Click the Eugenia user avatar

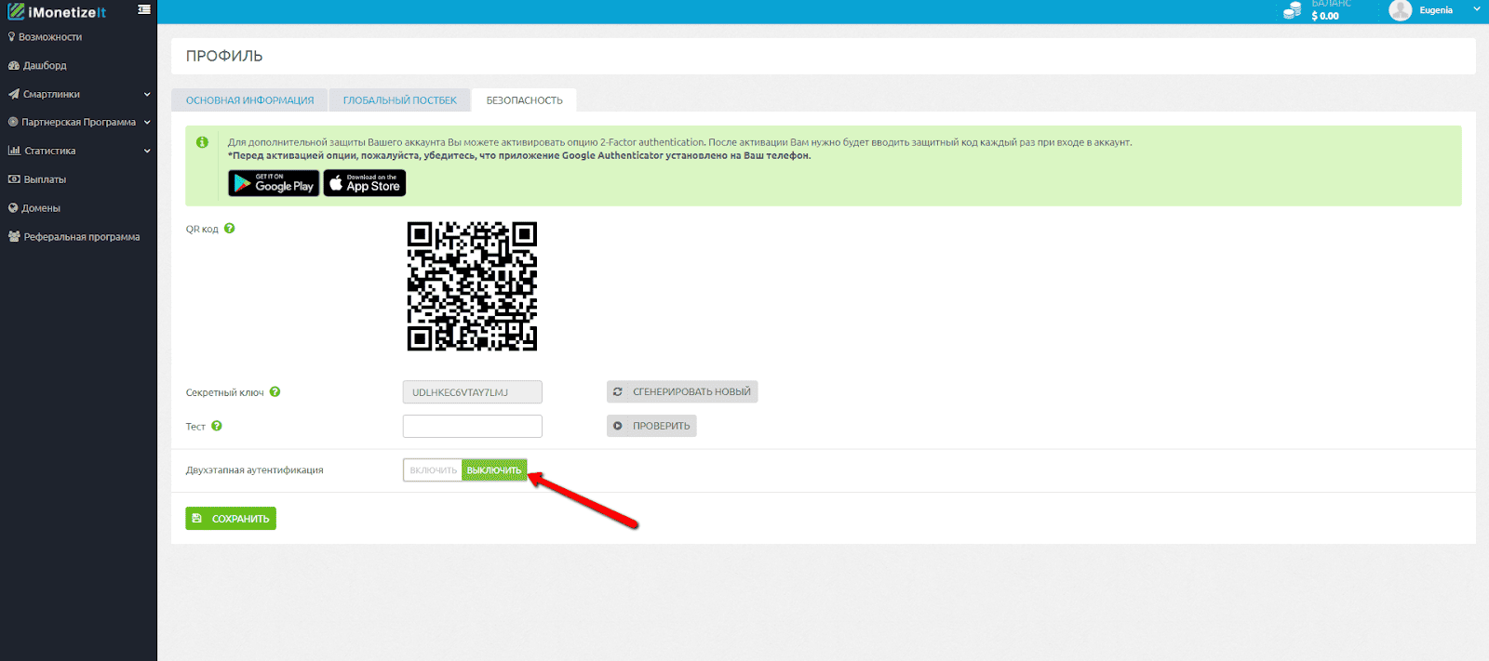pyautogui.click(x=1400, y=10)
